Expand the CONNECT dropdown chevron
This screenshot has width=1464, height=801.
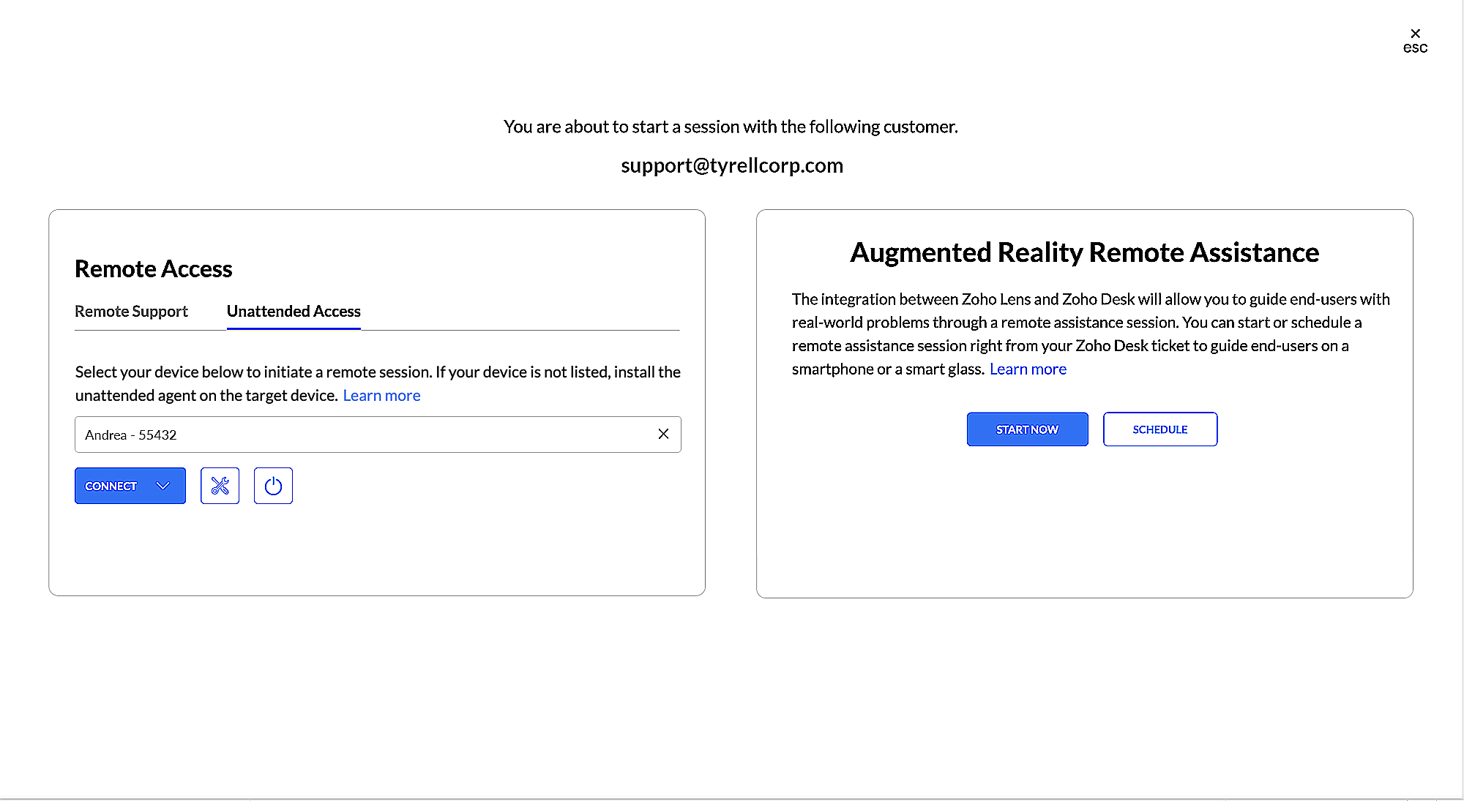pyautogui.click(x=163, y=486)
